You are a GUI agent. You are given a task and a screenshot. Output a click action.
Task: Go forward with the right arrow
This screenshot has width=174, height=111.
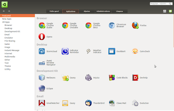point(9,11)
